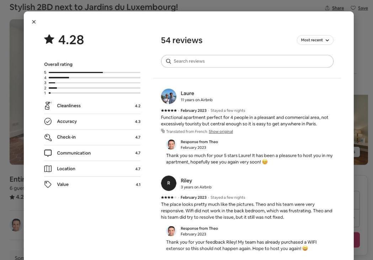The width and height of the screenshot is (373, 260).
Task: Click the Check-in key icon
Action: tap(48, 137)
